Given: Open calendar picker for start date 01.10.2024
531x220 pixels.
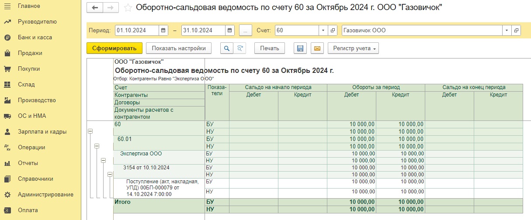Looking at the screenshot, I should pyautogui.click(x=164, y=31).
